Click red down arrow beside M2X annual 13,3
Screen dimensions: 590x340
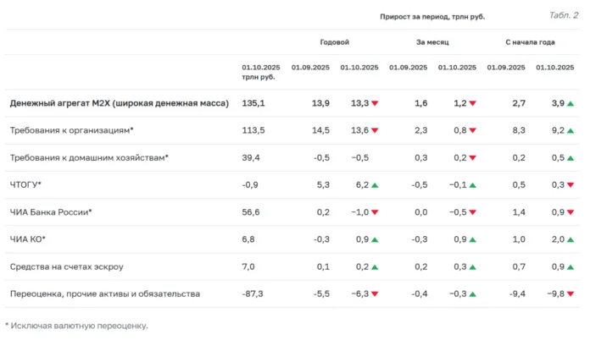point(375,103)
